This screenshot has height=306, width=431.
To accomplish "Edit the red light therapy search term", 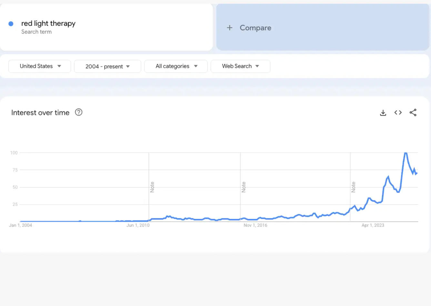I will pyautogui.click(x=48, y=24).
